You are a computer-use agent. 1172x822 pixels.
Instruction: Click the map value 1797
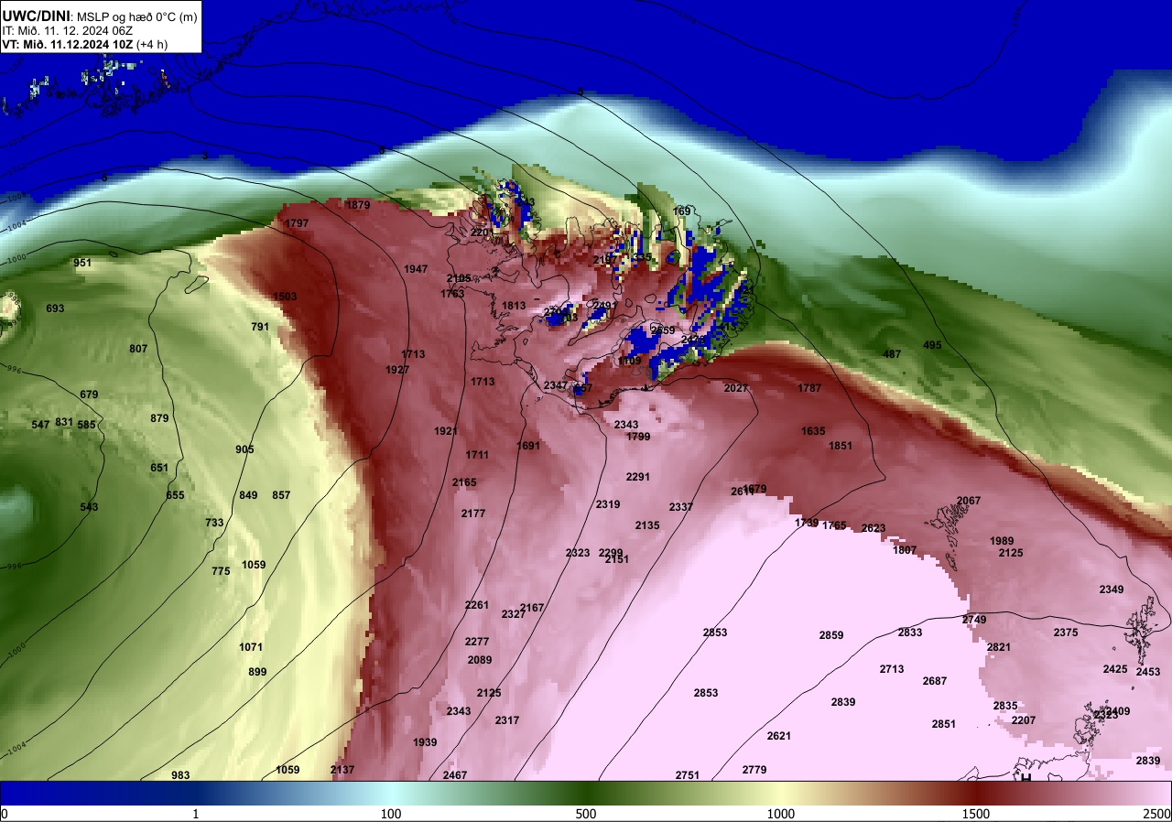(297, 223)
